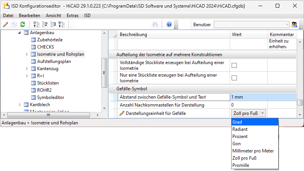Screen dimensions: 304x171
Task: Select Promille from the unit list
Action: pyautogui.click(x=255, y=165)
